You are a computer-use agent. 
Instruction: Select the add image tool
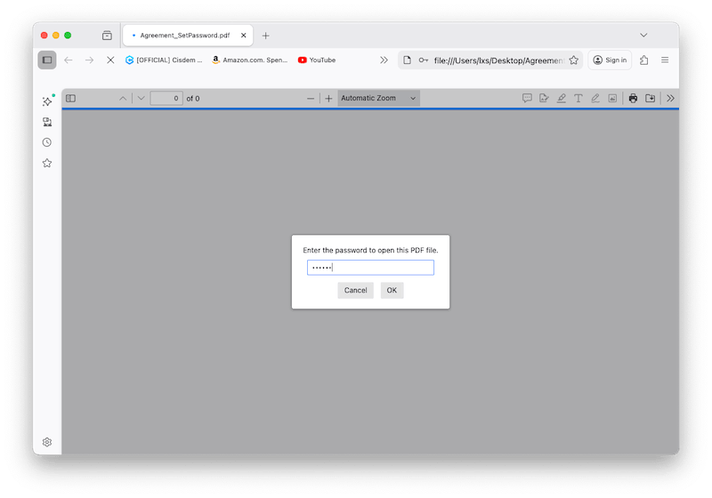point(612,99)
